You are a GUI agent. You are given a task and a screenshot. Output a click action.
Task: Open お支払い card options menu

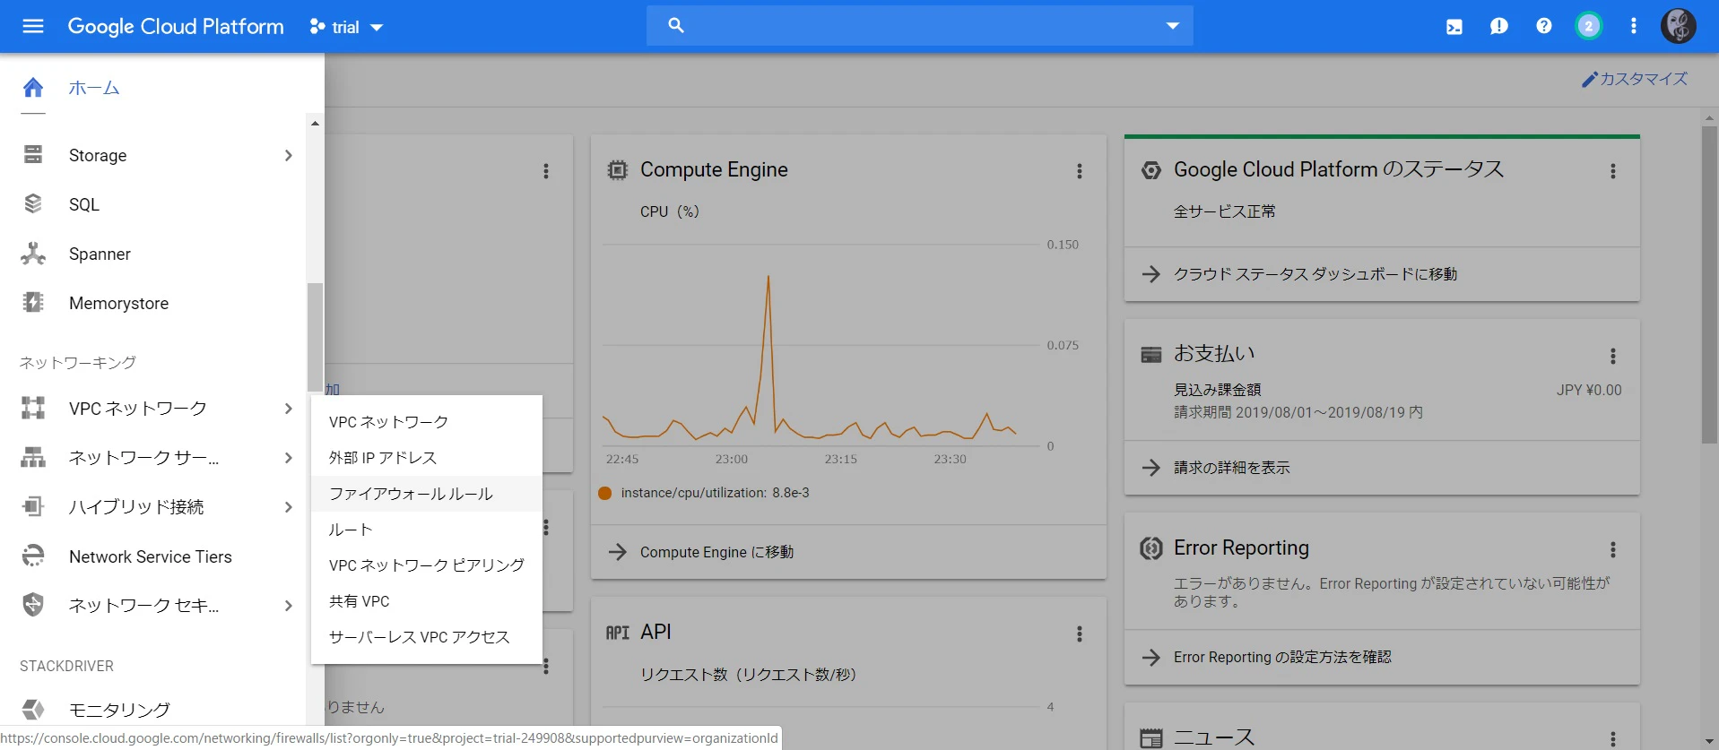[1613, 356]
